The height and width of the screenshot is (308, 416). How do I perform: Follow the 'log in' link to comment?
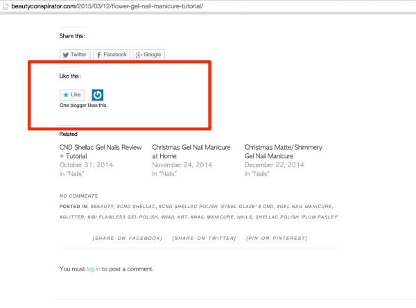93,269
